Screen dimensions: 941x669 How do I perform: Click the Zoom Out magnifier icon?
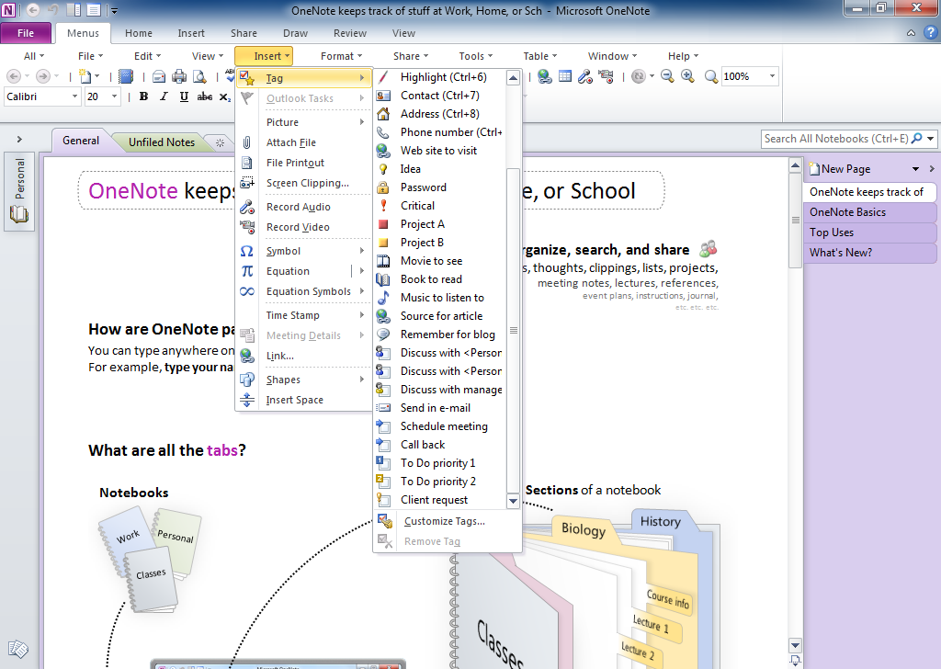[x=667, y=76]
